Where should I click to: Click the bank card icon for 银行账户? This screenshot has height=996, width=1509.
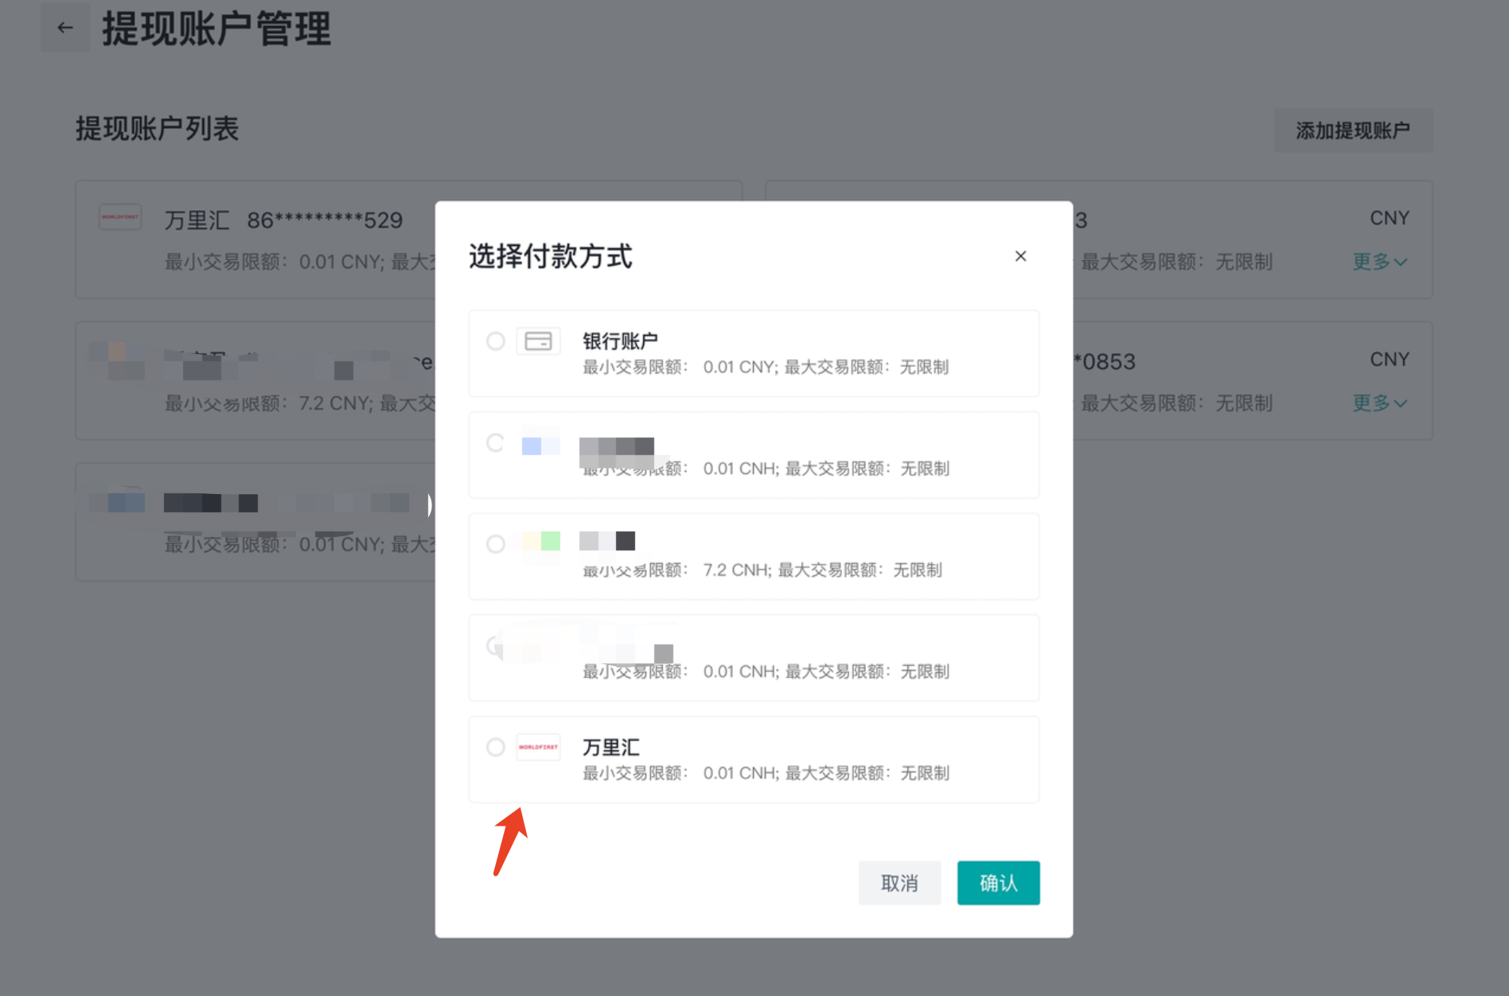coord(538,341)
